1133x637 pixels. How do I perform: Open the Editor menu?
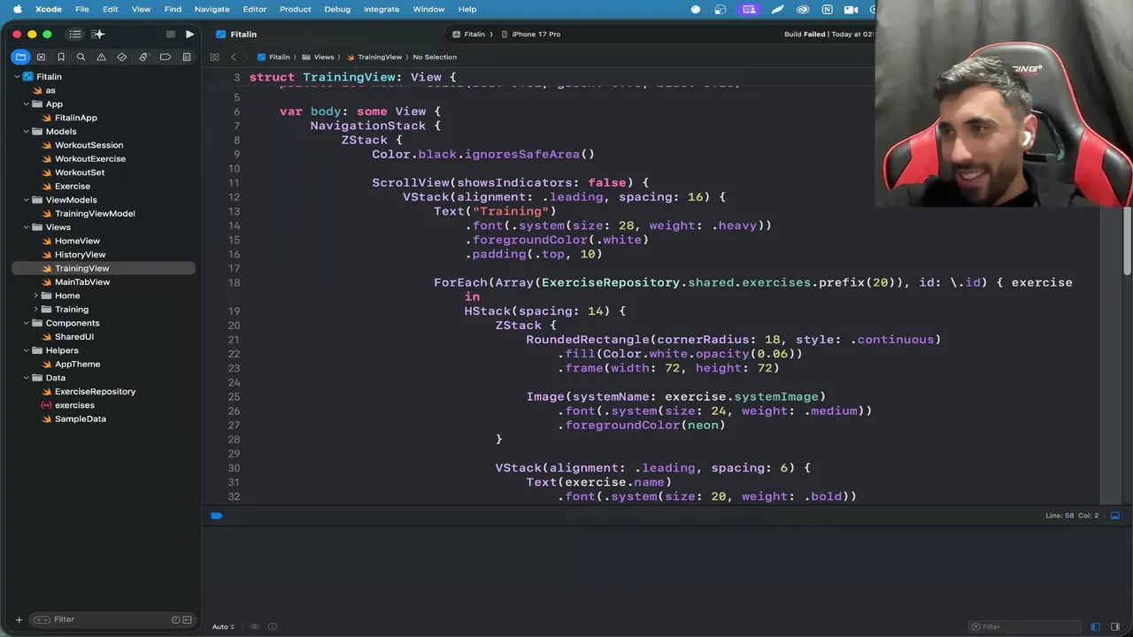254,9
